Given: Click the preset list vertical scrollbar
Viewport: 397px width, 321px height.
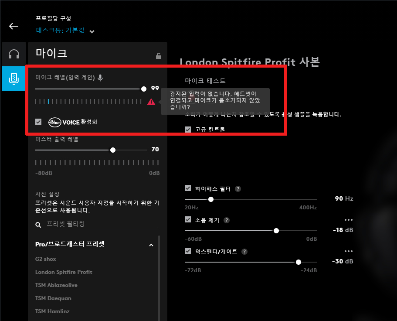Looking at the screenshot, I should click(159, 278).
